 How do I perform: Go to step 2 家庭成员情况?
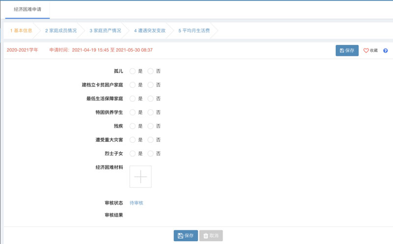point(61,30)
